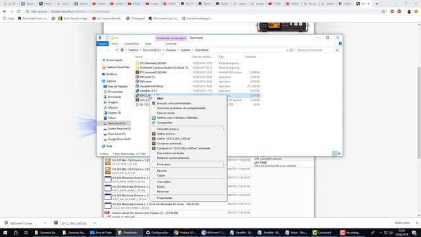Screen dimensions: 421x237
Task: Choose Recortar in the context menu
Action: tap(162, 171)
